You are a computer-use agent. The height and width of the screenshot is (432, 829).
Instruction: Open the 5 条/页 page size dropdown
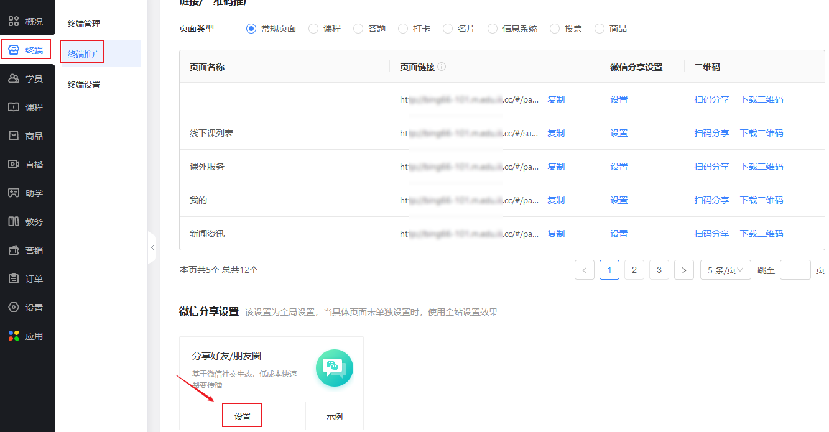click(725, 270)
